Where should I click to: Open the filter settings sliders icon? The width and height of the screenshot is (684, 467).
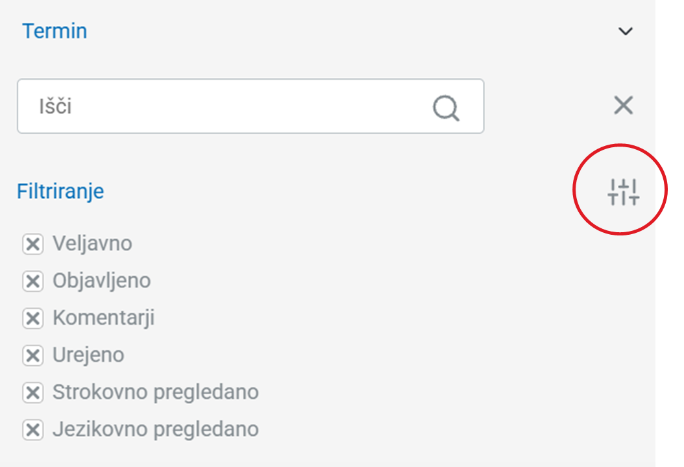[x=623, y=191]
